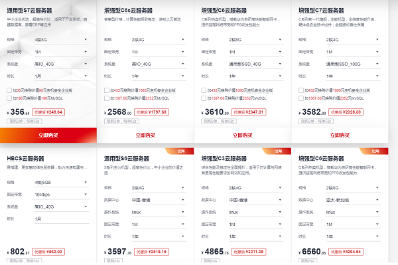Screen dimensions: 398x265
Task: Open 数据中心 dropdown in 增强型C3云服务器 card
Action: pos(256,200)
